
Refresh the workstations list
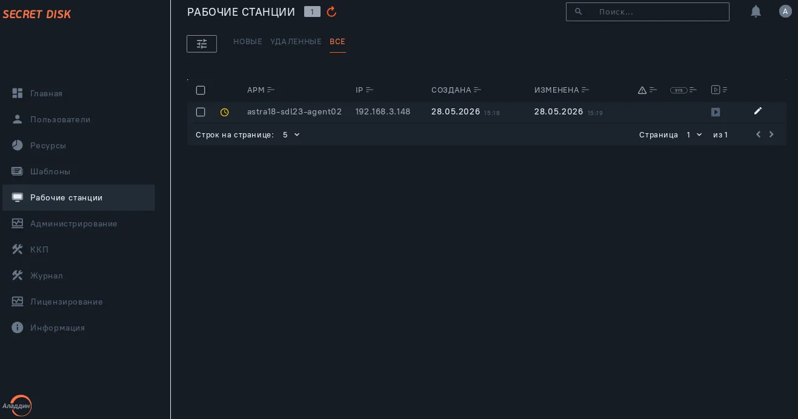point(331,12)
